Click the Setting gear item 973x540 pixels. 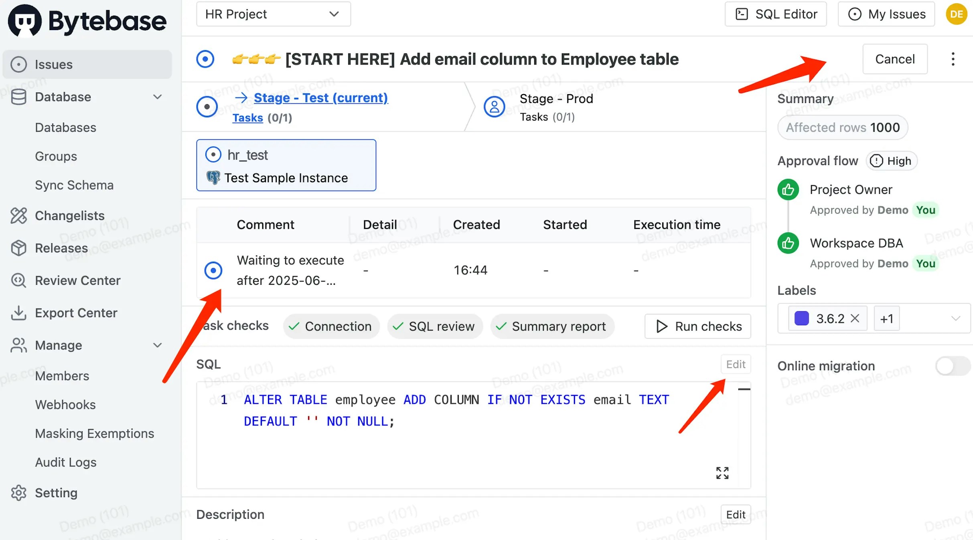point(56,493)
